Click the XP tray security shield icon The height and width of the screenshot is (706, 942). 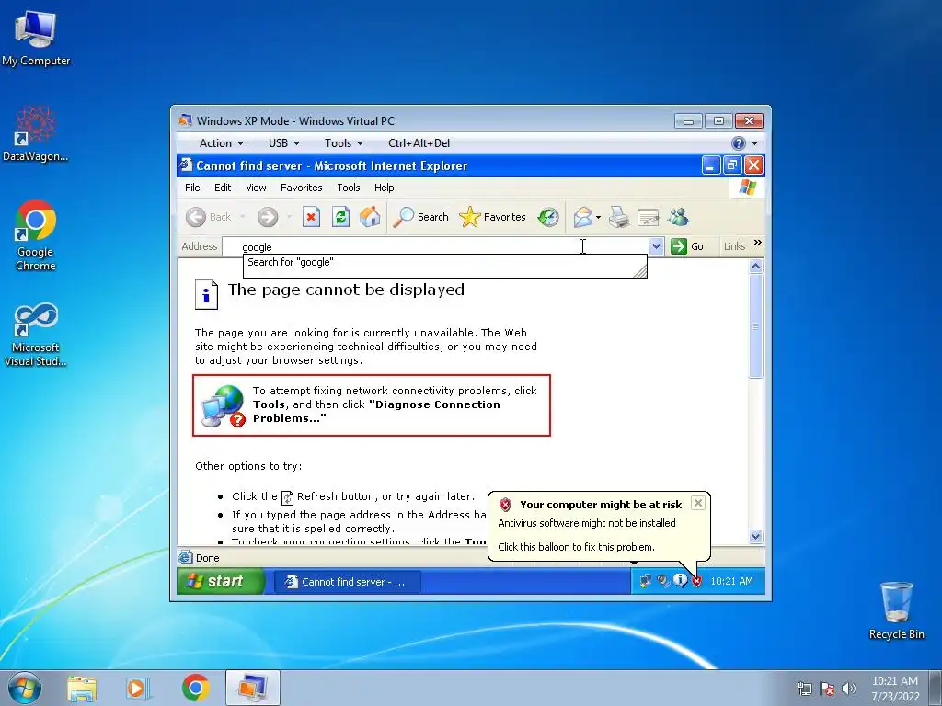[x=696, y=581]
